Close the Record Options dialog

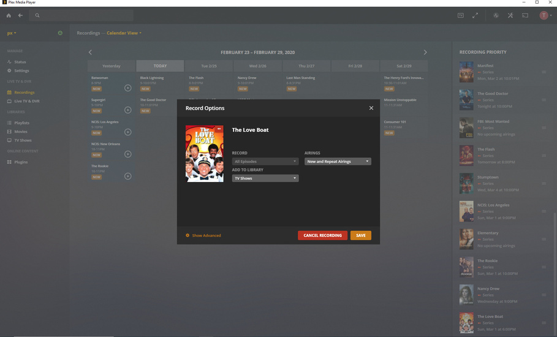[371, 108]
